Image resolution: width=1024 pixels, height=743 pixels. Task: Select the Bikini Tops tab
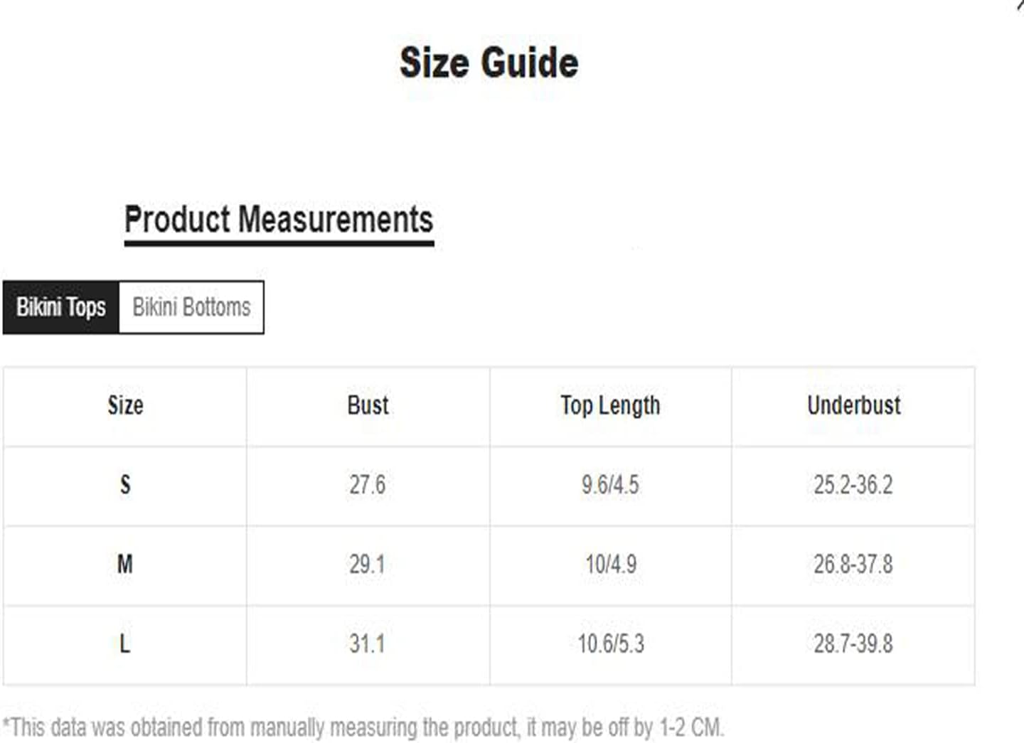tap(61, 307)
